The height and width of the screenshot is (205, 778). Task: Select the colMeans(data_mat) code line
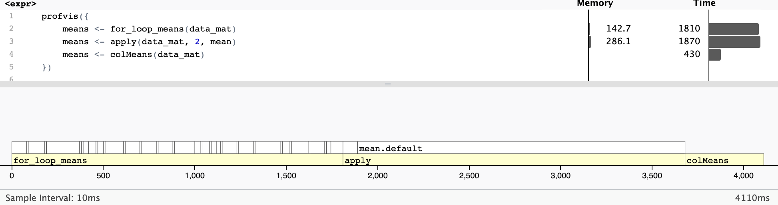tap(133, 54)
